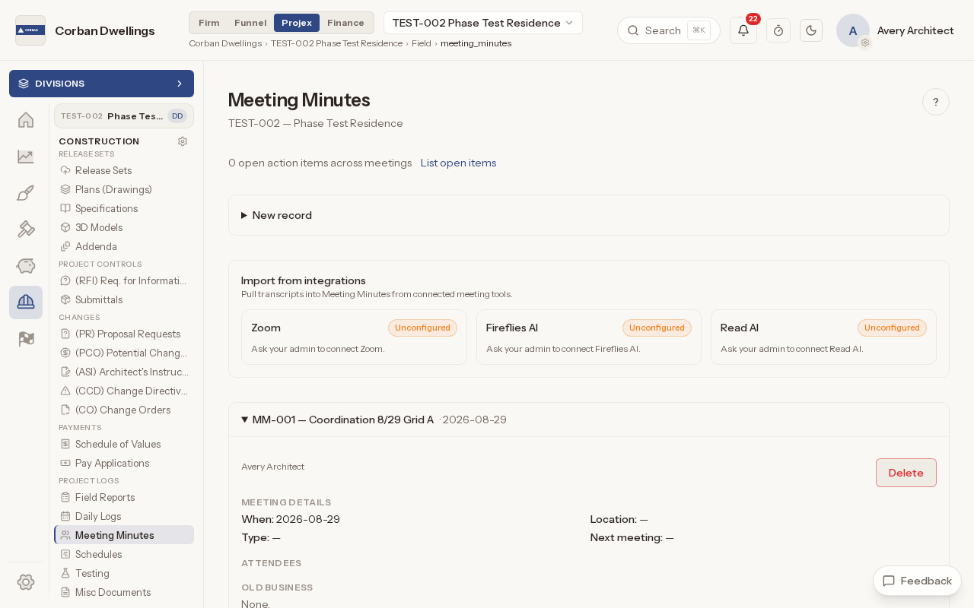Expand the New record section

pos(589,215)
